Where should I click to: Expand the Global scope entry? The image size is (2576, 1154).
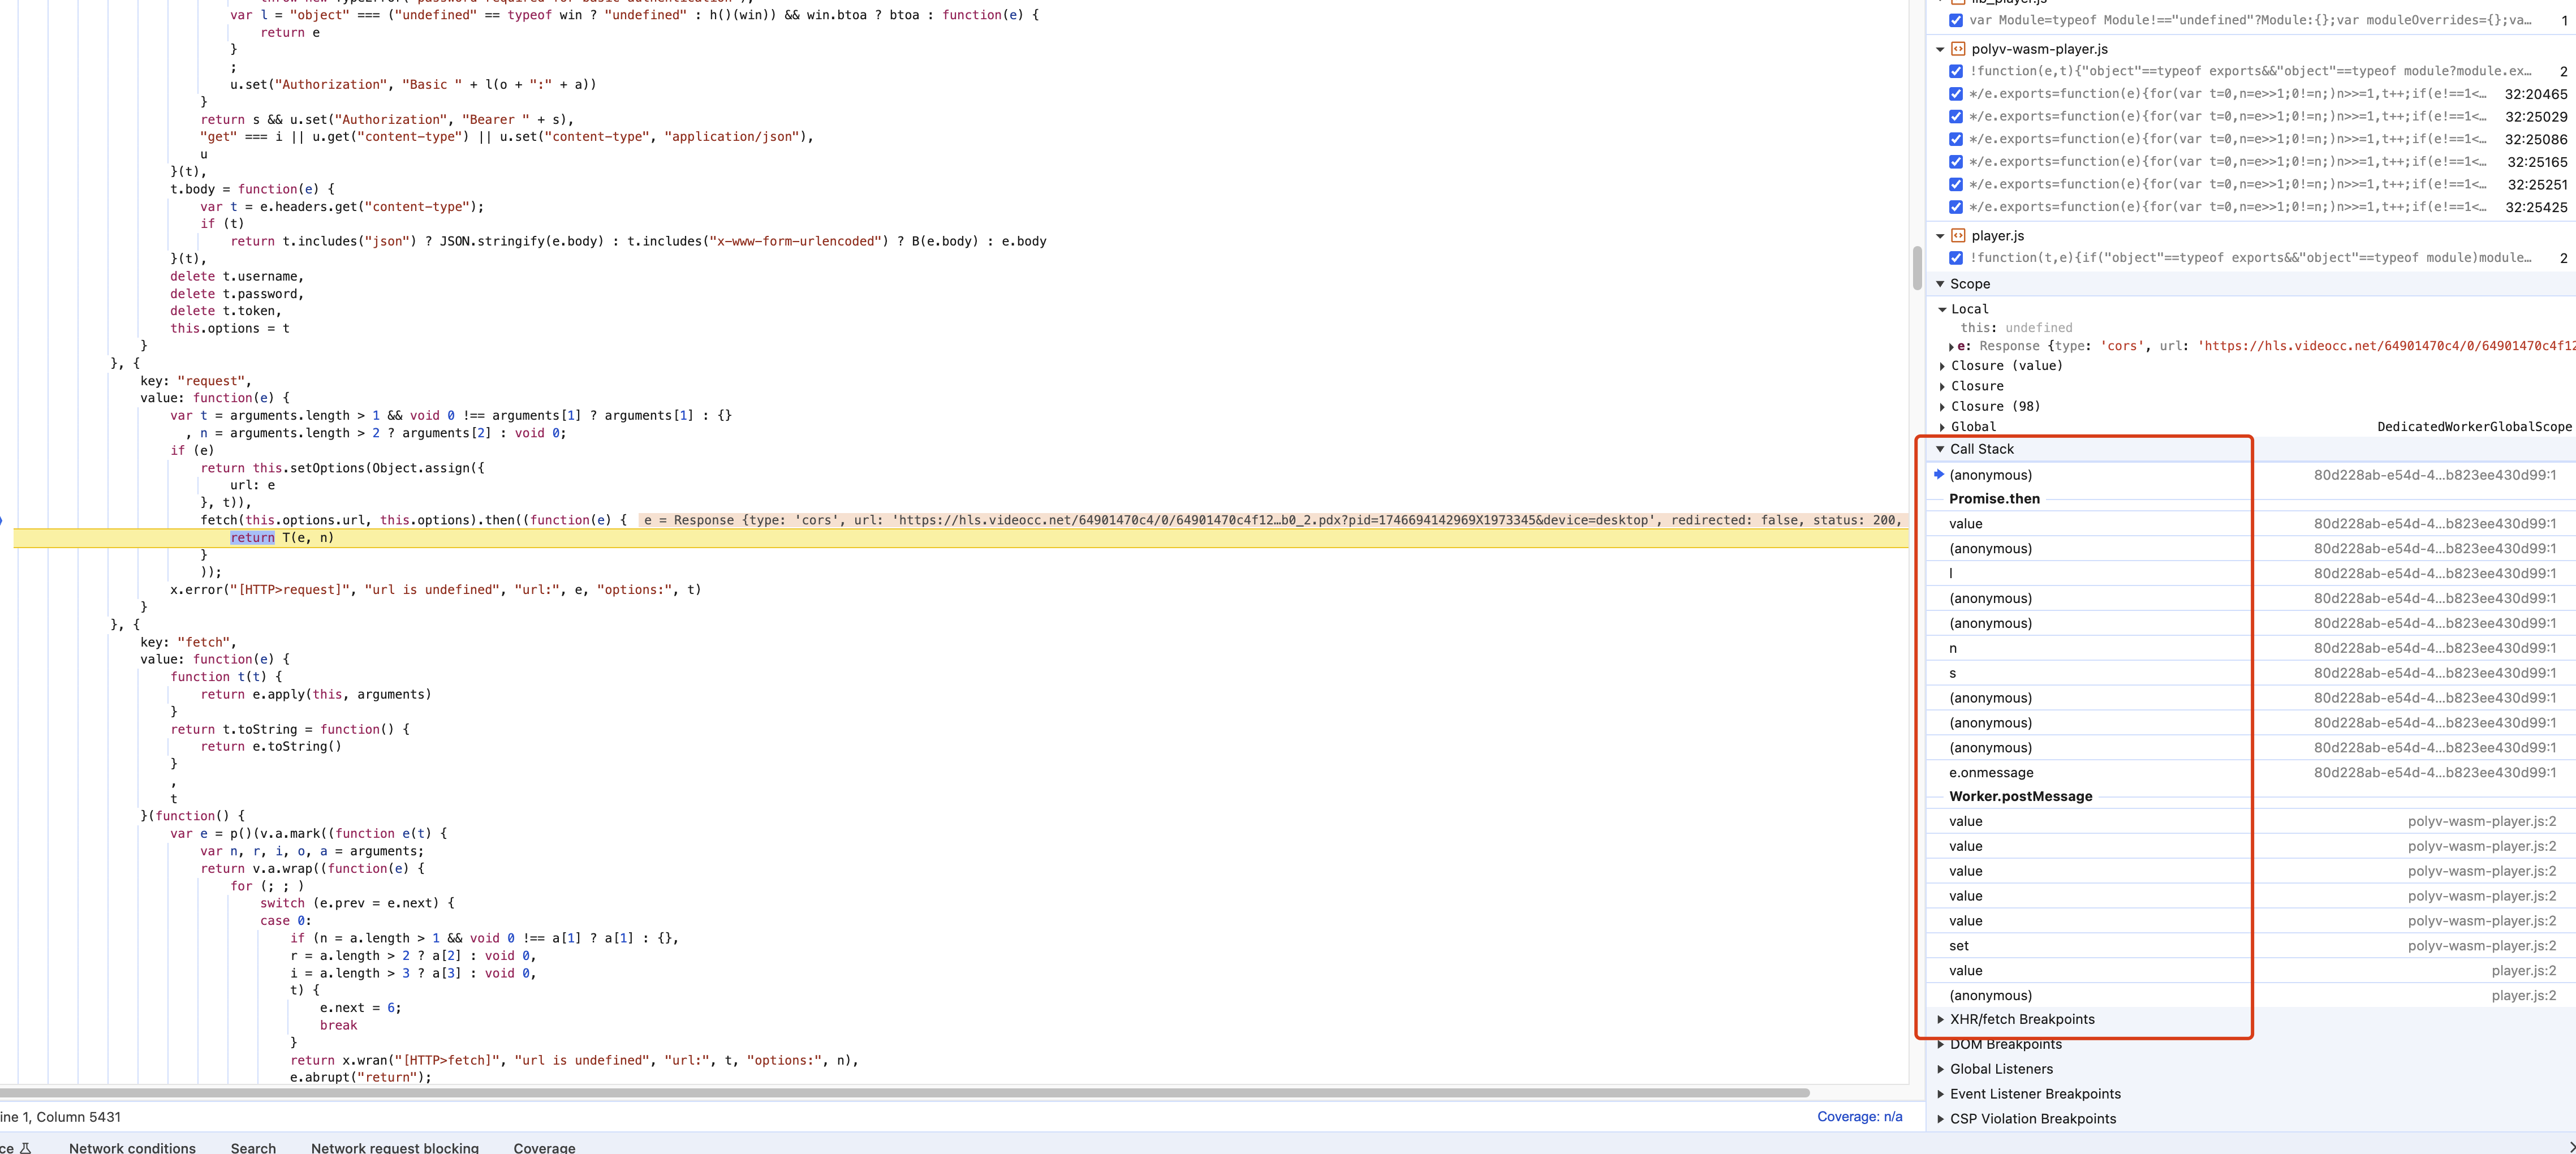(x=1942, y=427)
